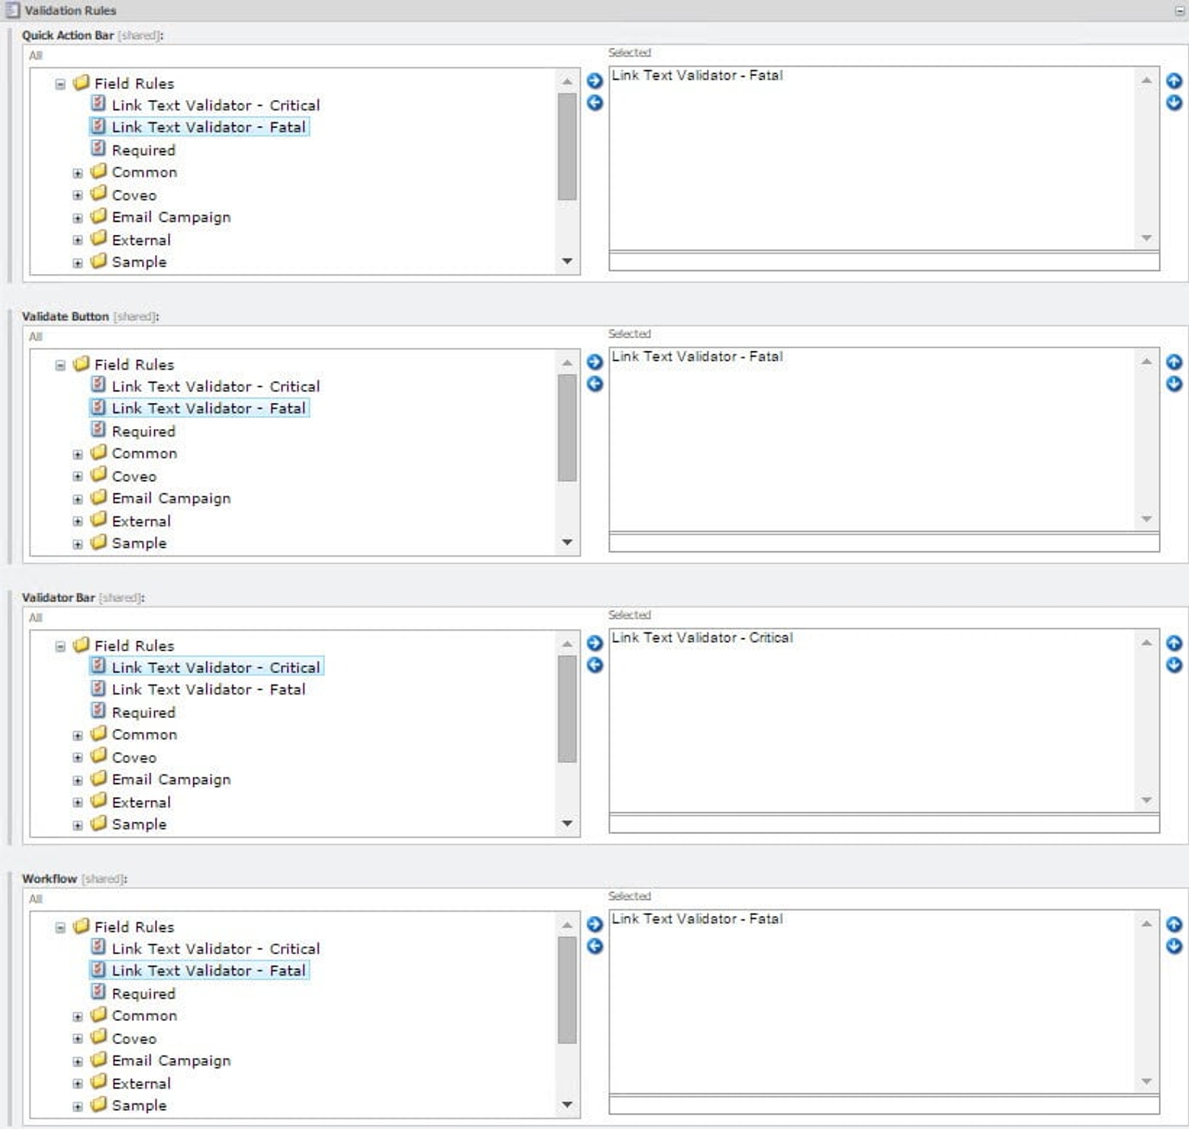Click the description box under Workflow selected list

[x=884, y=1104]
